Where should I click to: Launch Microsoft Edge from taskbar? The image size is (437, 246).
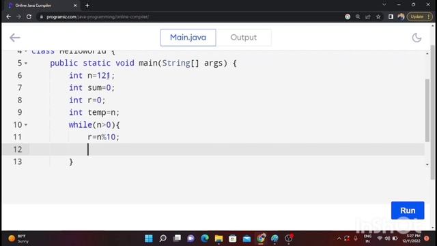205,238
